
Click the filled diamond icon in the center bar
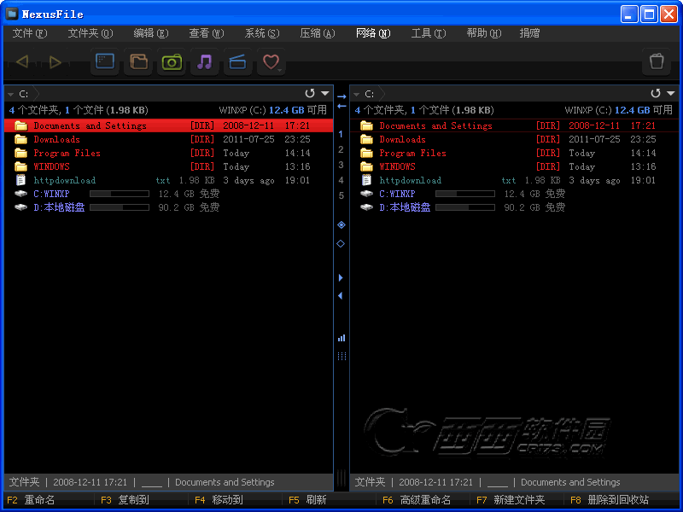[x=341, y=224]
